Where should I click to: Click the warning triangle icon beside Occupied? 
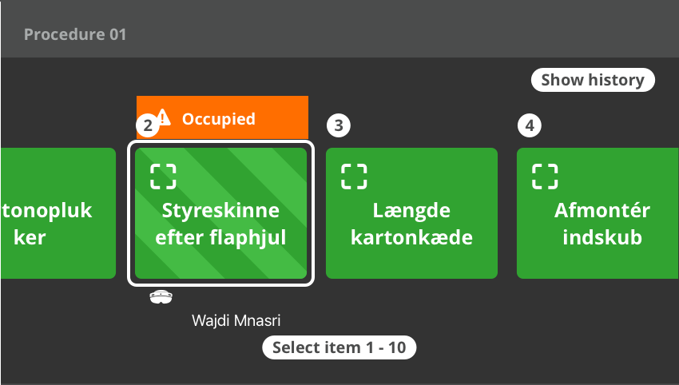pyautogui.click(x=164, y=118)
